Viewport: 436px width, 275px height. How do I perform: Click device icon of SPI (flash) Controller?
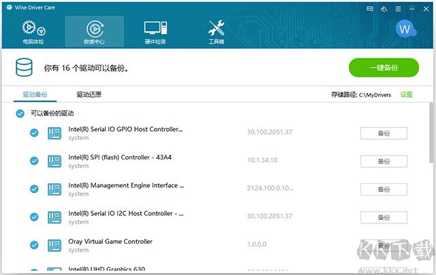tap(54, 161)
